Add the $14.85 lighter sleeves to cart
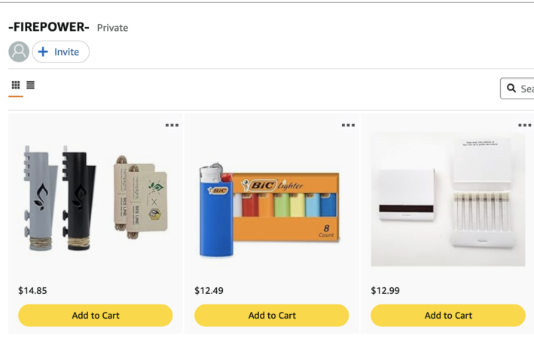This screenshot has width=534, height=342. [x=96, y=316]
